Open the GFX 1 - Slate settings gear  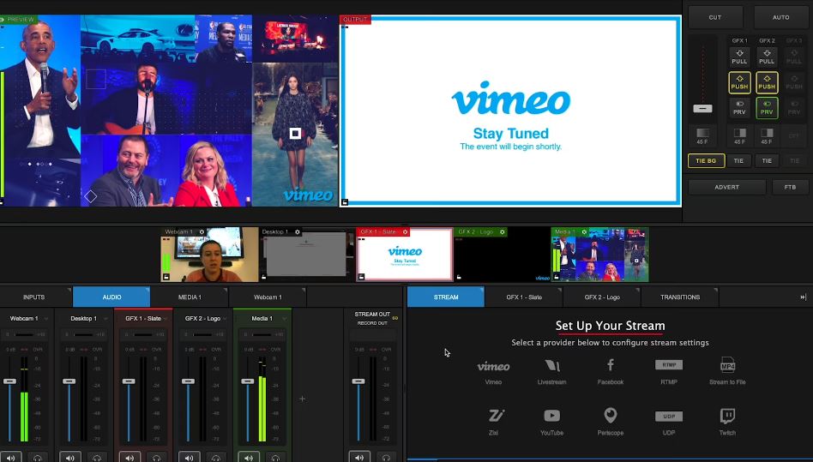406,232
